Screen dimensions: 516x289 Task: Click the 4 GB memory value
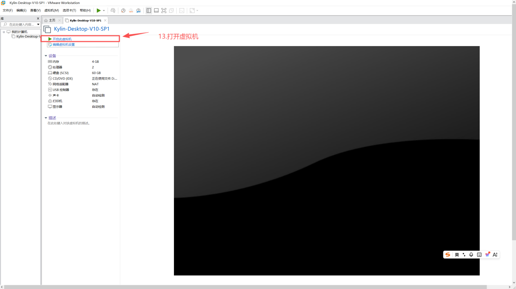[x=96, y=62]
